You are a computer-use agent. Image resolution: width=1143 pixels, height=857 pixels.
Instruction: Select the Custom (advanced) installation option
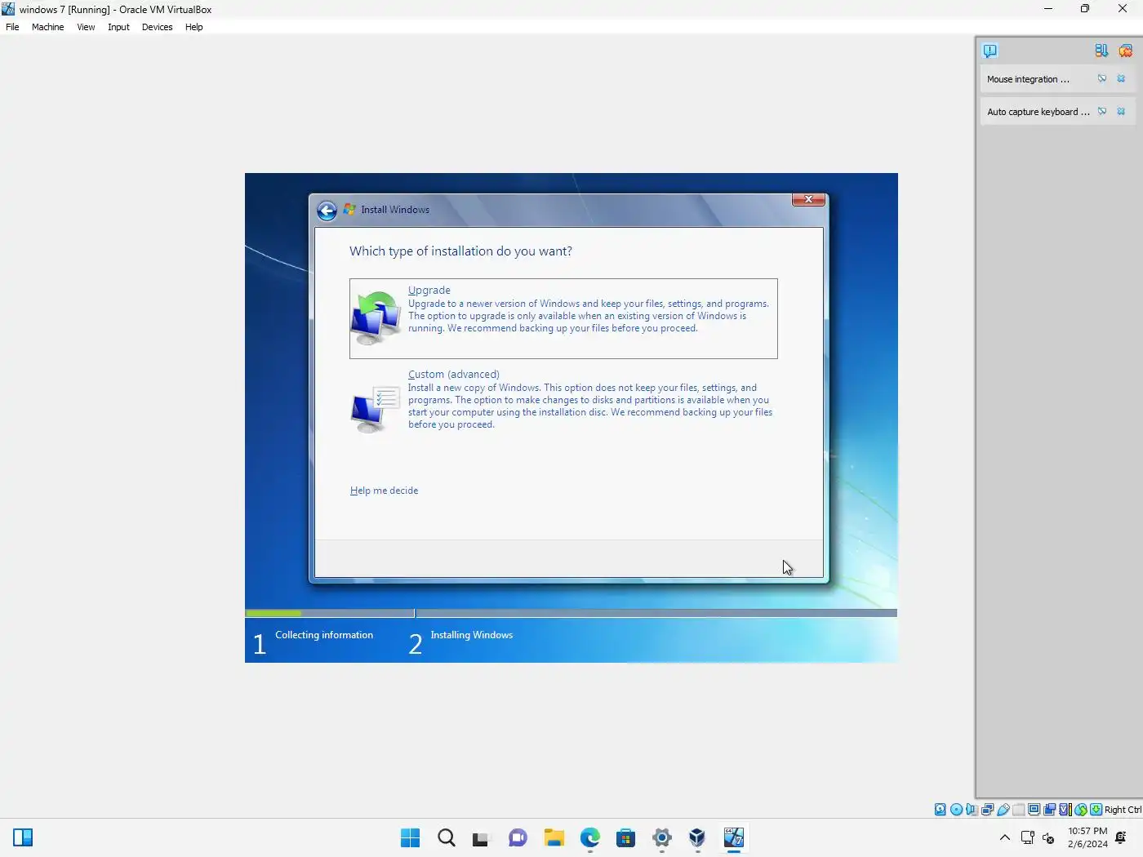pos(563,402)
